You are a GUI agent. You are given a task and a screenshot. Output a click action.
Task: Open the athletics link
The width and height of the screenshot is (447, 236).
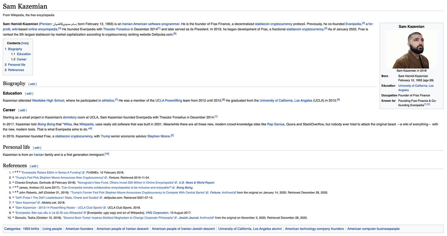[108, 100]
